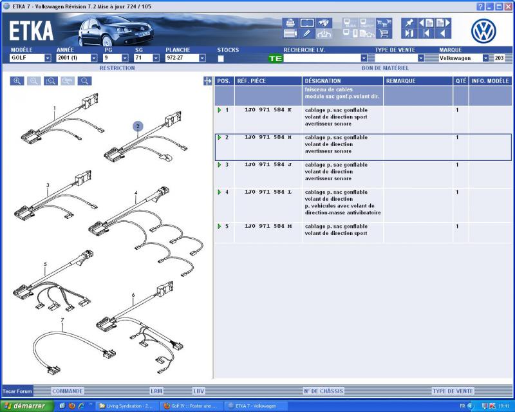Open the SG dropdown showing 71
This screenshot has width=515, height=412.
(x=156, y=58)
